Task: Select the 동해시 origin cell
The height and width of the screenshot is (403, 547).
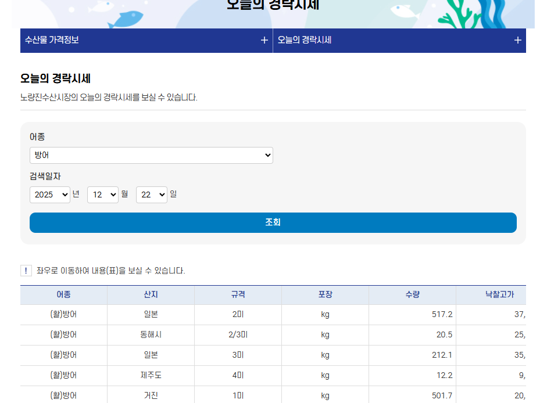Action: (151, 334)
